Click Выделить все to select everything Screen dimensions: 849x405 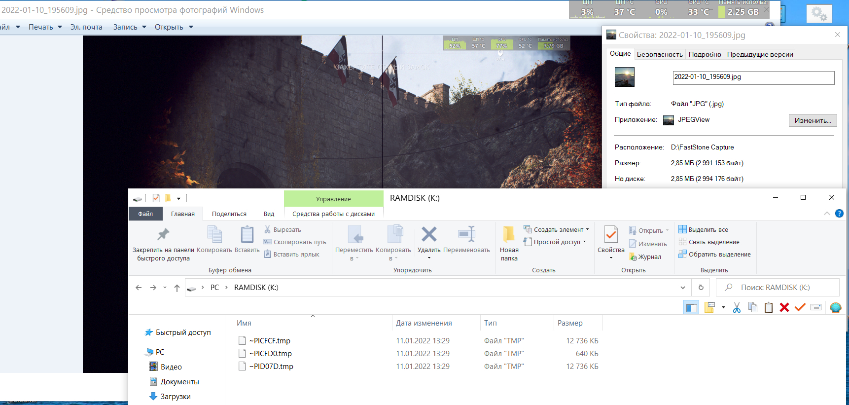point(703,229)
